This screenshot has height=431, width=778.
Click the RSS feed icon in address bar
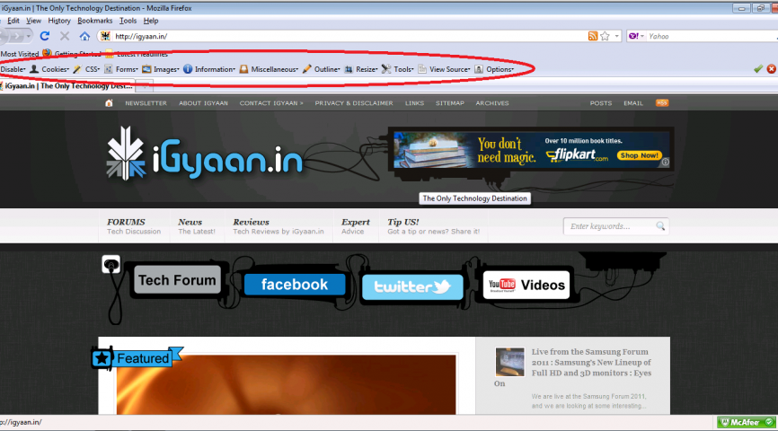coord(593,36)
